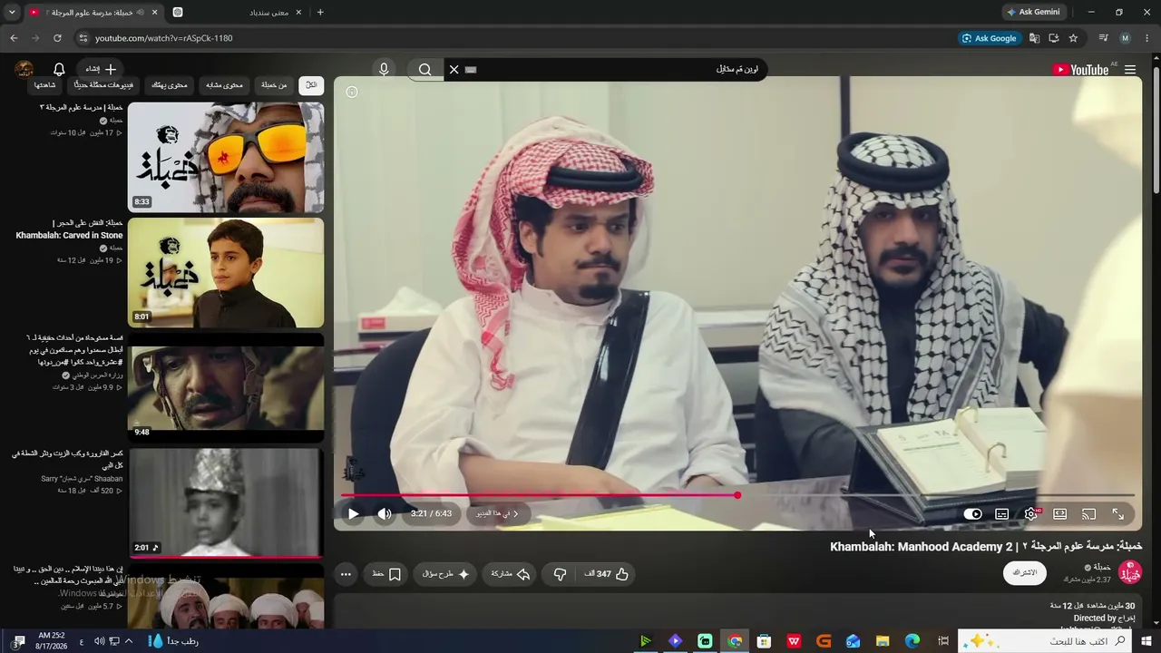The width and height of the screenshot is (1161, 653).
Task: Open player settings gear icon
Action: pyautogui.click(x=1030, y=514)
